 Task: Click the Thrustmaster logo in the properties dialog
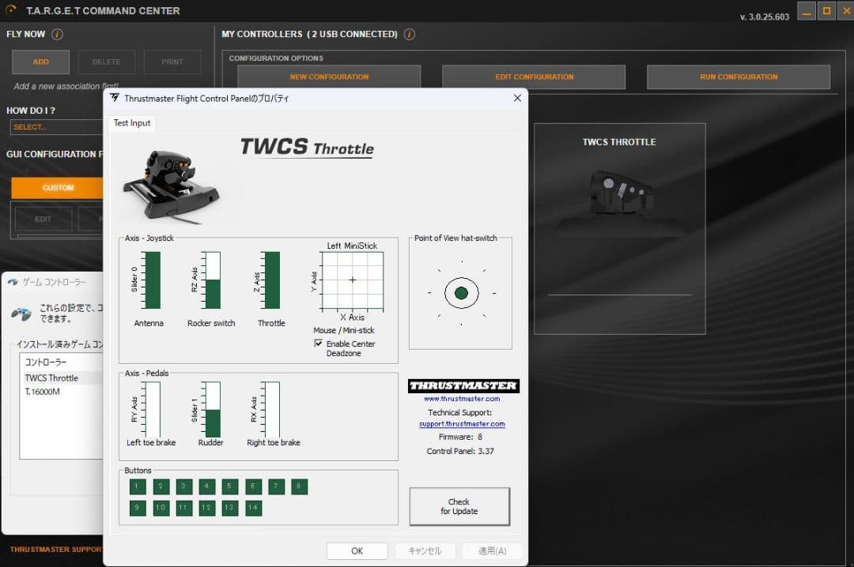[463, 386]
